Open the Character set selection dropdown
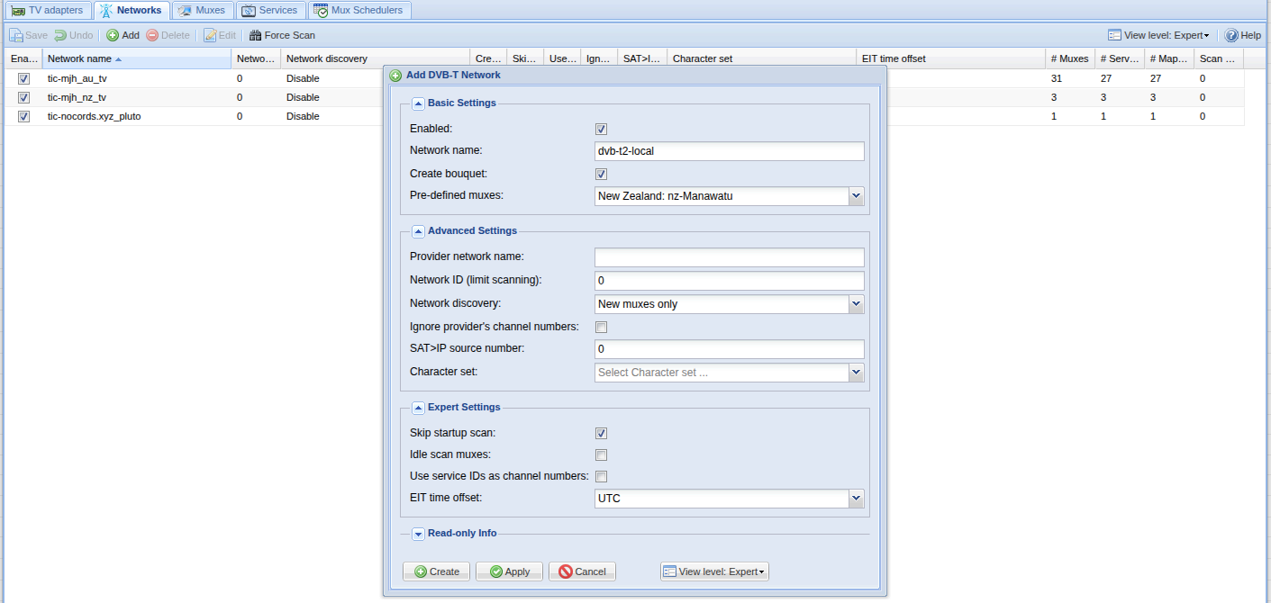Image resolution: width=1271 pixels, height=603 pixels. (x=856, y=372)
